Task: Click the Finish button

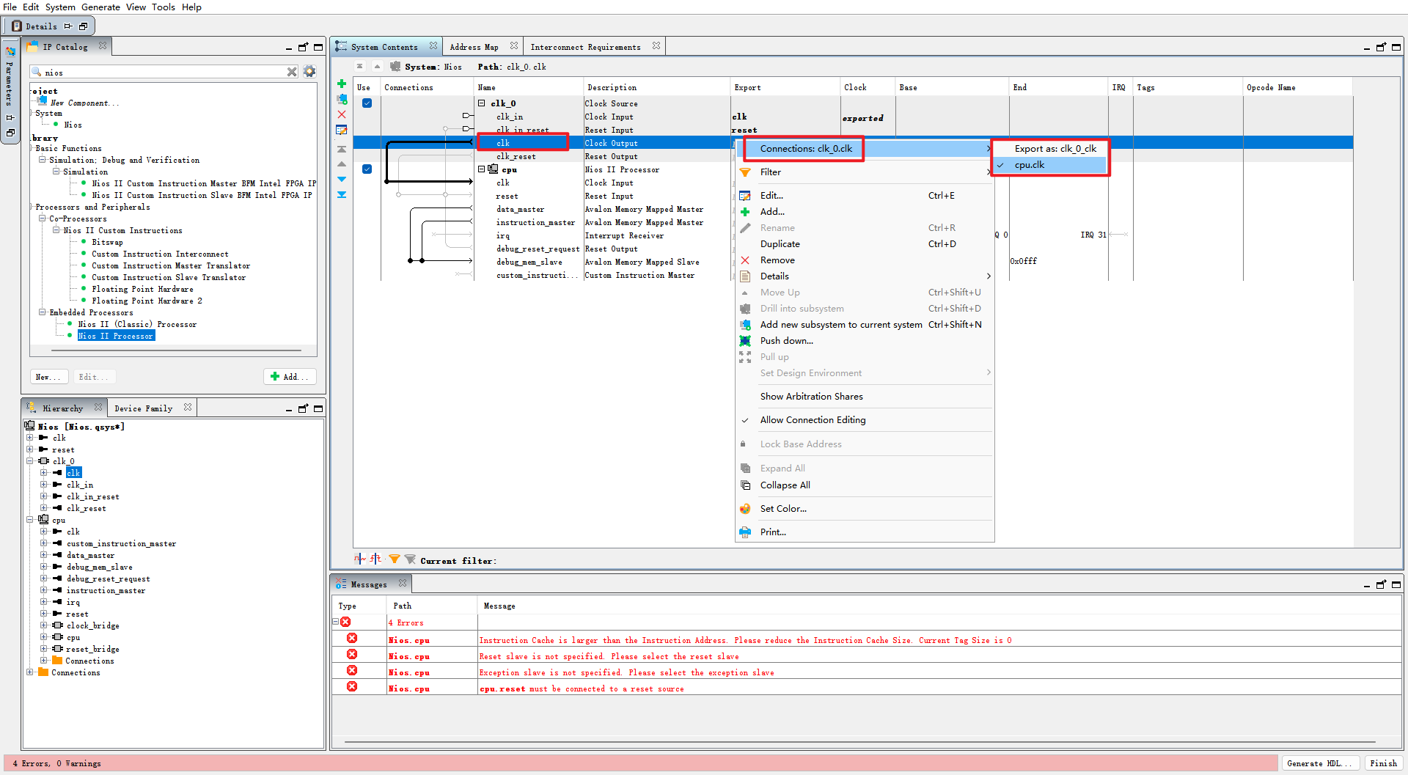Action: (1383, 763)
